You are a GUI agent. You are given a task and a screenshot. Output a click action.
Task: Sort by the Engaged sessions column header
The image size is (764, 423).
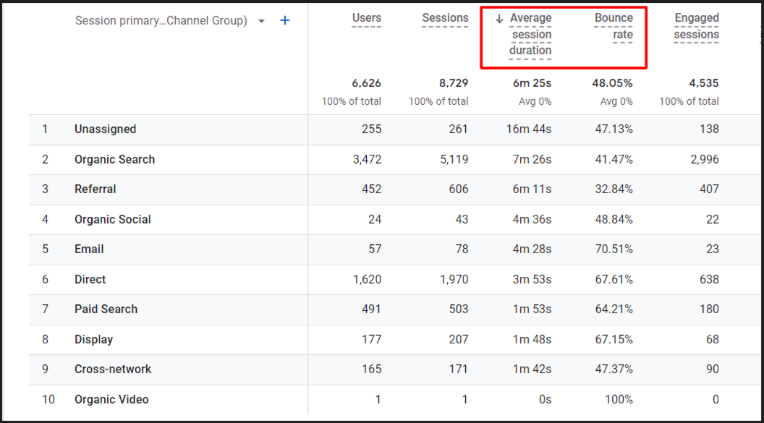tap(696, 25)
